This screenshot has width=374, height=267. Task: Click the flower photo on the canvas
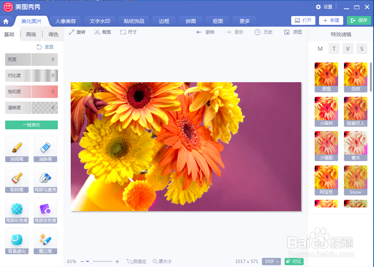point(186,147)
